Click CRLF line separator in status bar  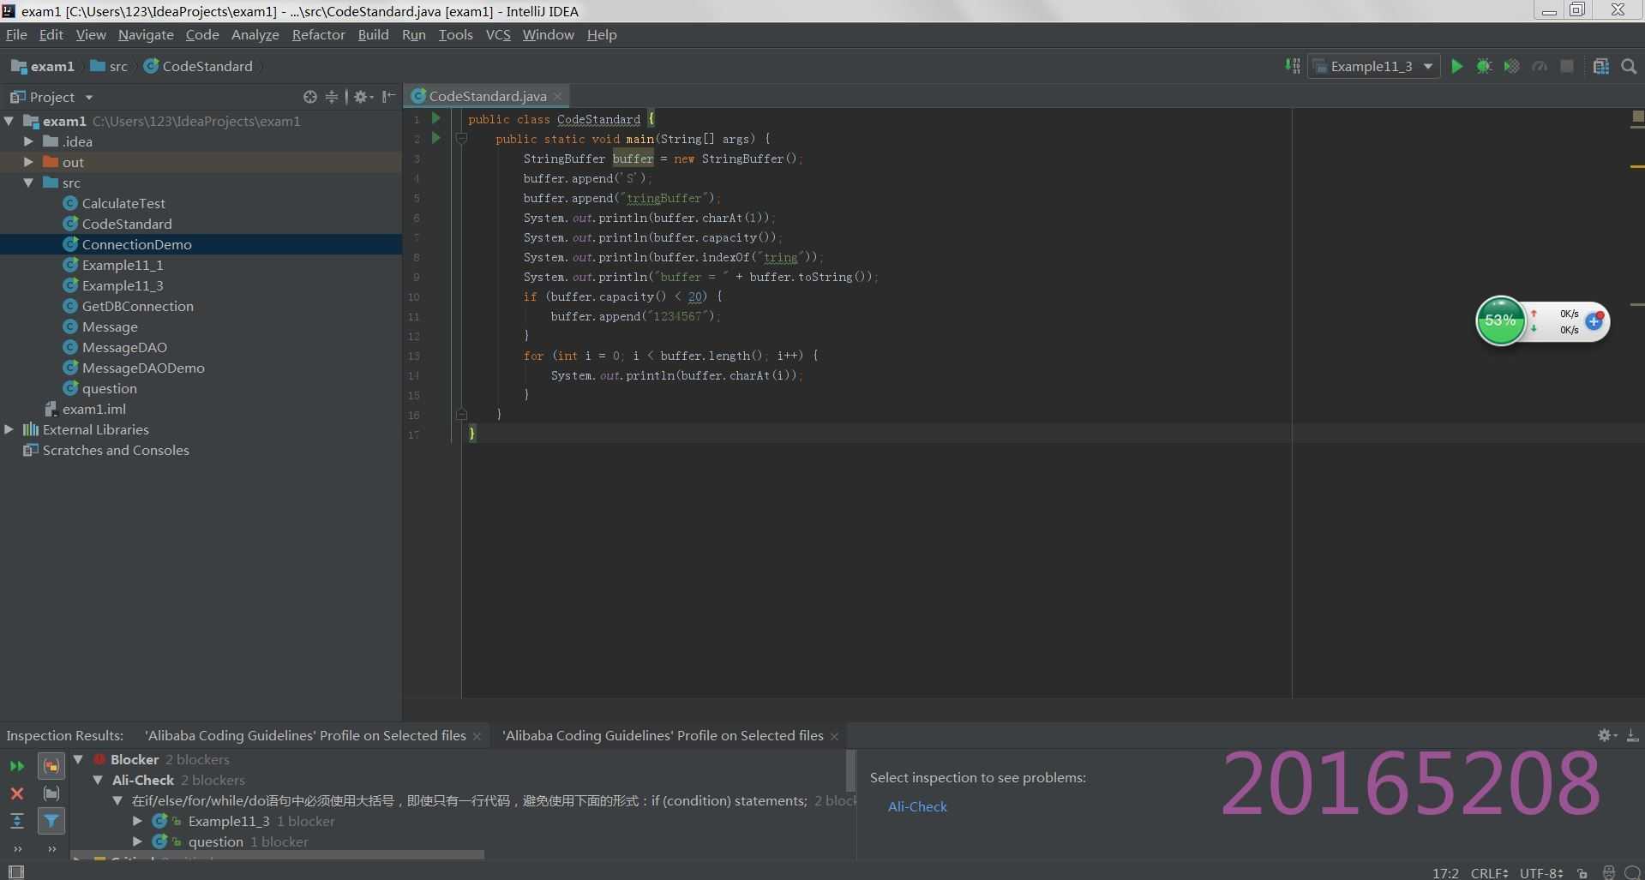(x=1489, y=873)
